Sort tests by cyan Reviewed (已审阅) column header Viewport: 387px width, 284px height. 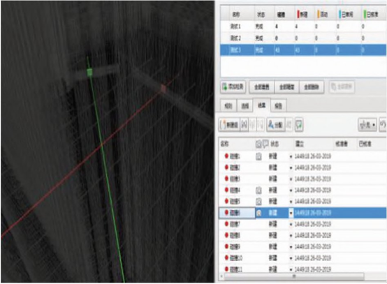click(349, 15)
